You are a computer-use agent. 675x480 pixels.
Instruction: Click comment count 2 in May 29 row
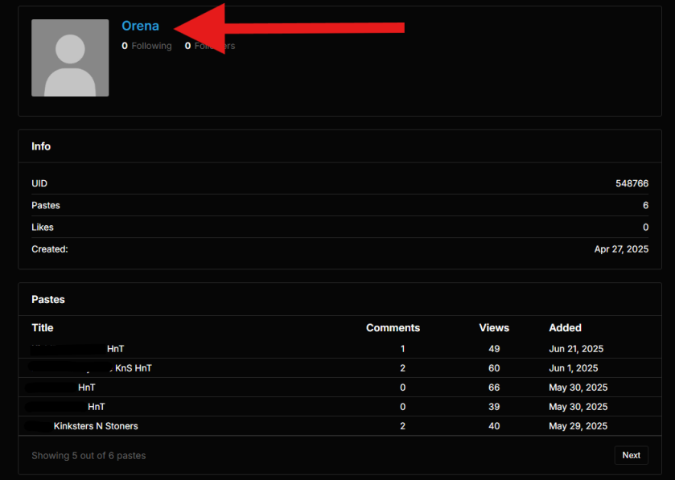point(402,426)
